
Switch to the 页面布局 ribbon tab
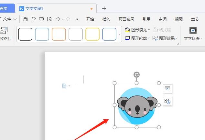pos(126,19)
